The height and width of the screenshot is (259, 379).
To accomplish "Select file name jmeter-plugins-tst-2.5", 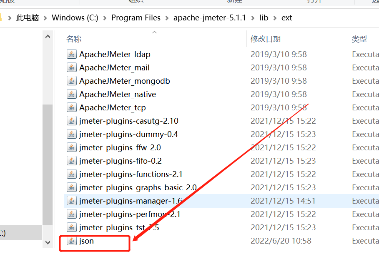I will (119, 227).
